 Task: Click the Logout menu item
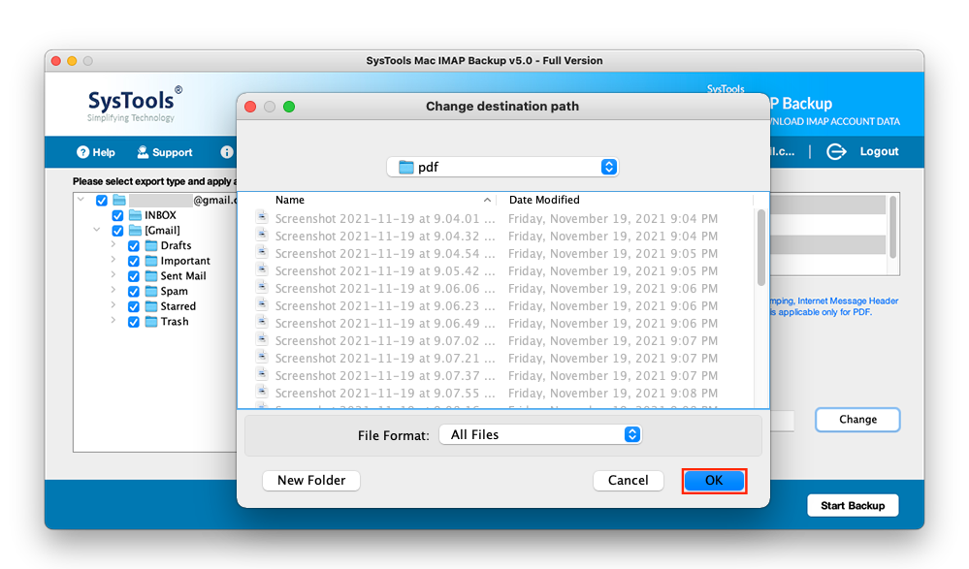[862, 151]
